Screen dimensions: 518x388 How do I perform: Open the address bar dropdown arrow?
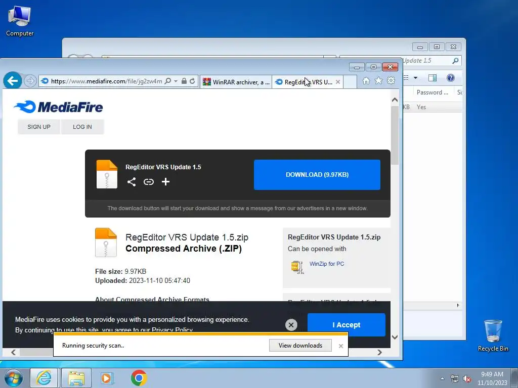coord(176,81)
